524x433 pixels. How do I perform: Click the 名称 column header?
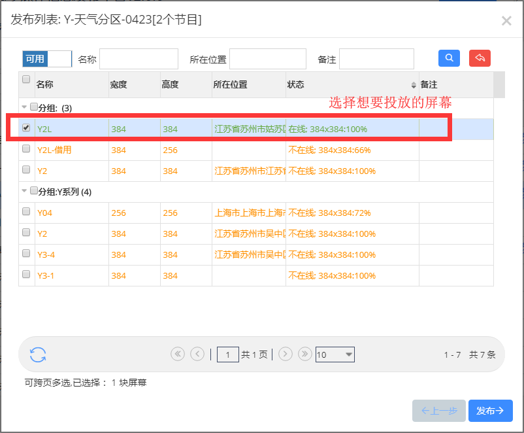point(71,85)
